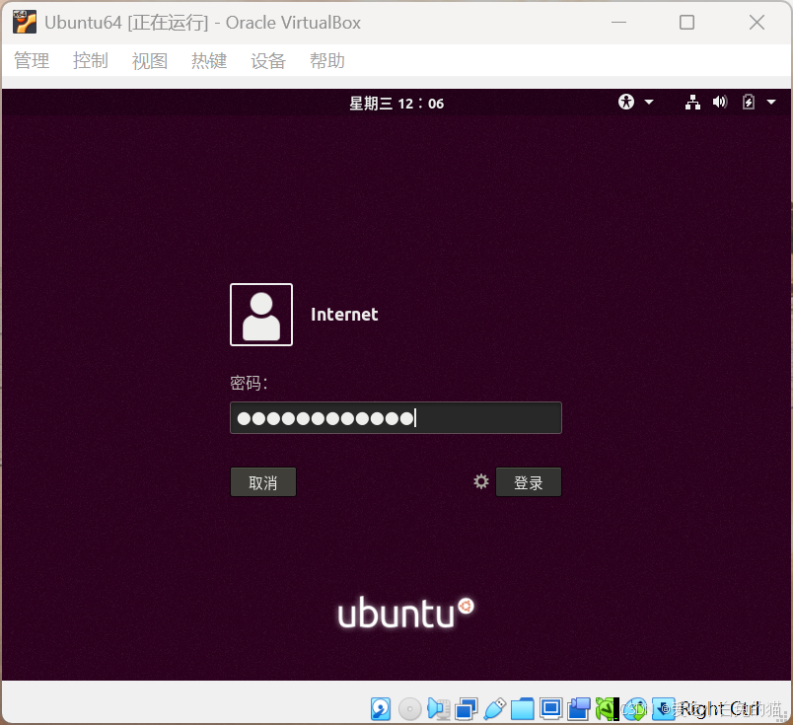Viewport: 793px width, 725px height.
Task: Click the 登录 login button
Action: click(529, 482)
